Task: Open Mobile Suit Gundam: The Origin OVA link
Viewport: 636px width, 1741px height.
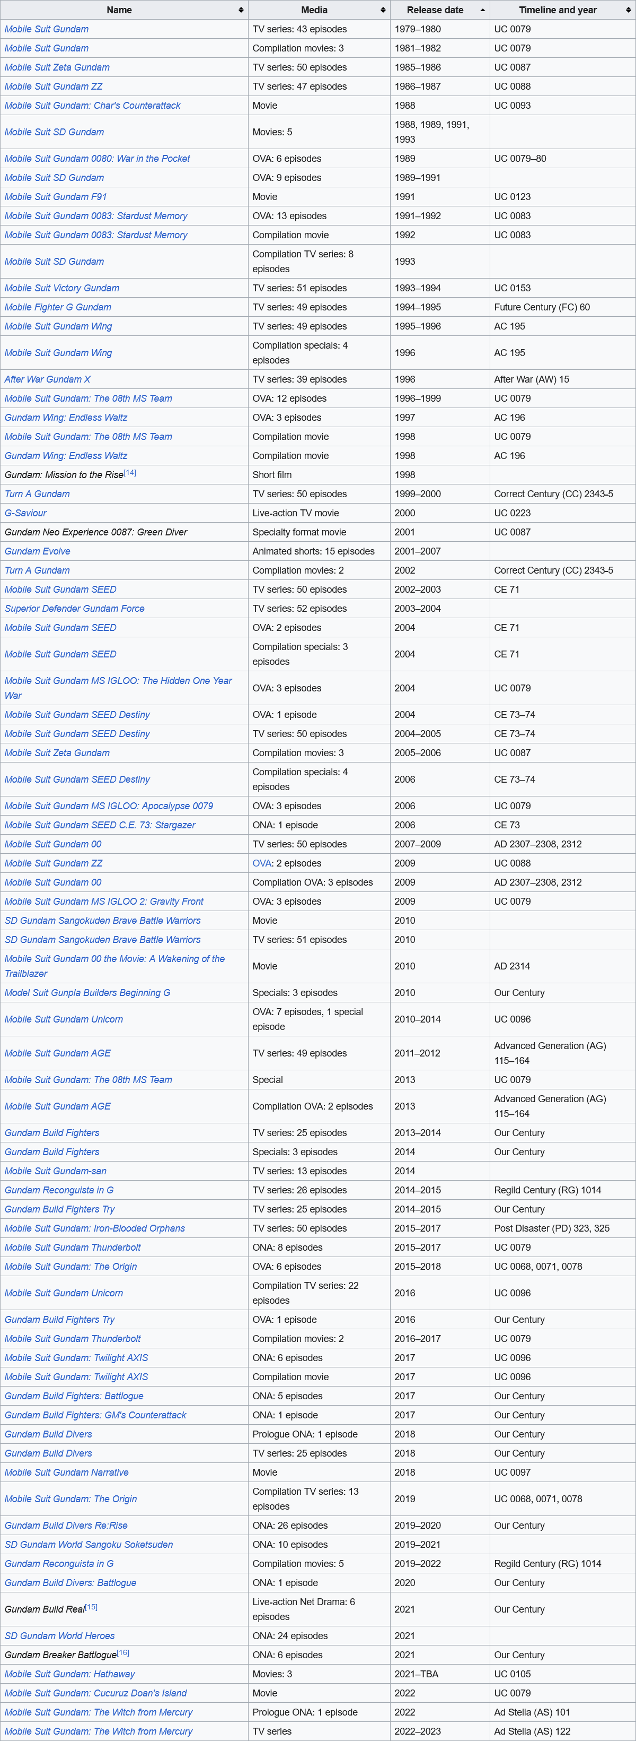Action: pos(71,1267)
